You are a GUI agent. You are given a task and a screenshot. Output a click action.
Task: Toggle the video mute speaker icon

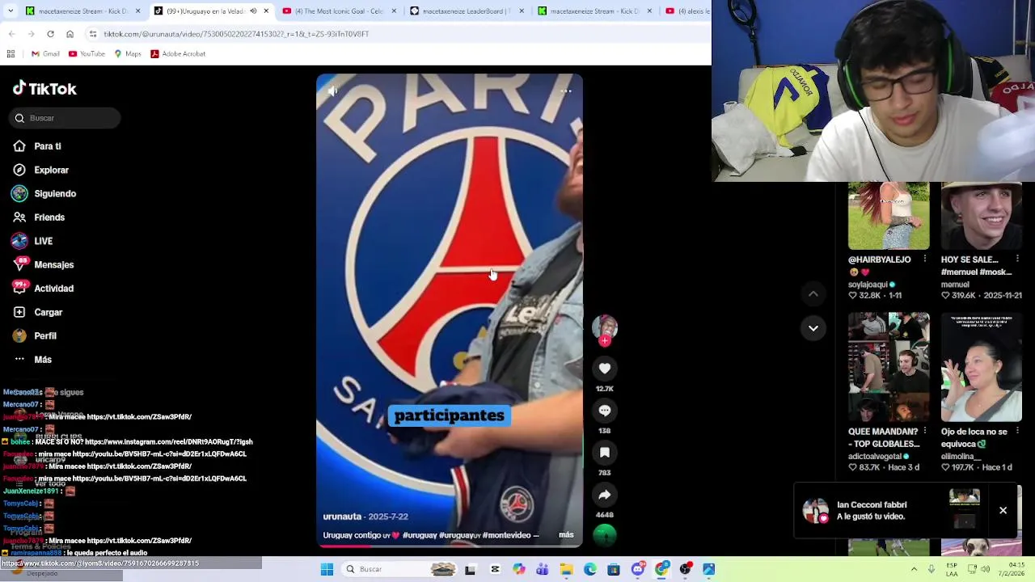click(332, 91)
